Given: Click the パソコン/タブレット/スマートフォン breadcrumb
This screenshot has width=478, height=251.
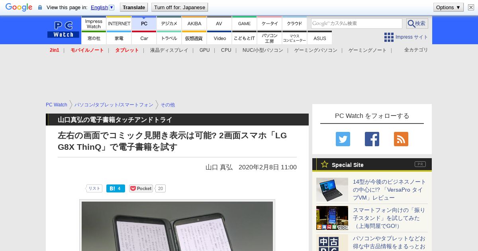Looking at the screenshot, I should click(114, 105).
